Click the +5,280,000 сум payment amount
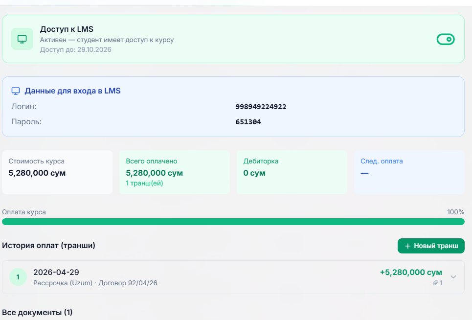This screenshot has height=320, width=472. [411, 273]
